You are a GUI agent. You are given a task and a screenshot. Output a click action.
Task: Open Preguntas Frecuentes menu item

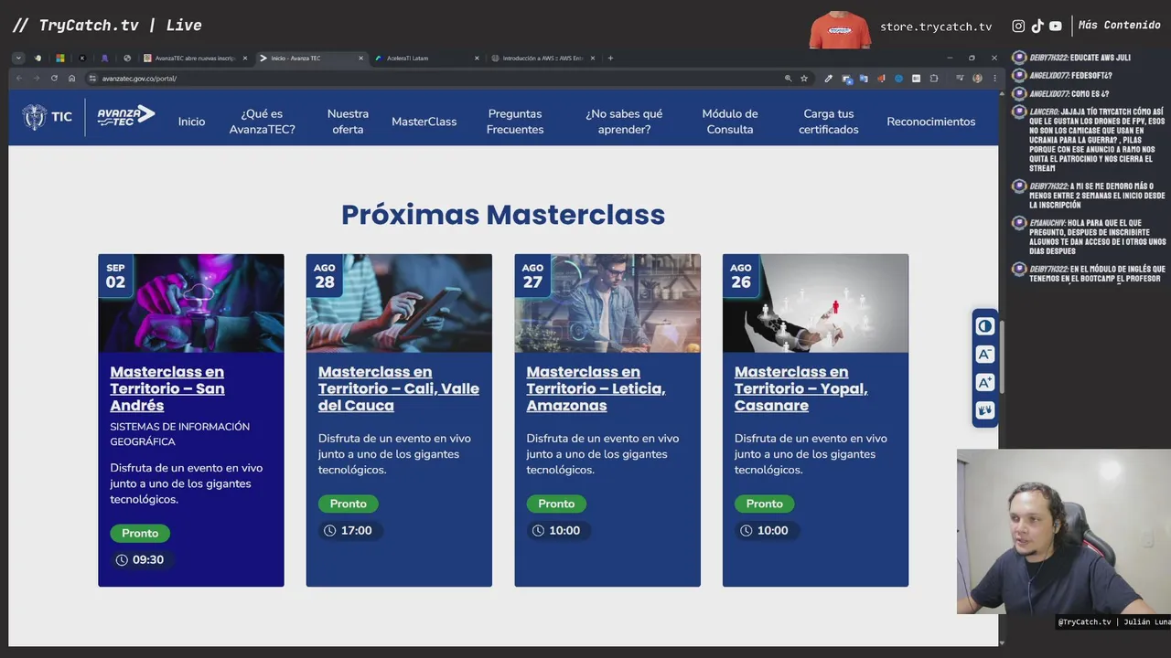(x=515, y=122)
